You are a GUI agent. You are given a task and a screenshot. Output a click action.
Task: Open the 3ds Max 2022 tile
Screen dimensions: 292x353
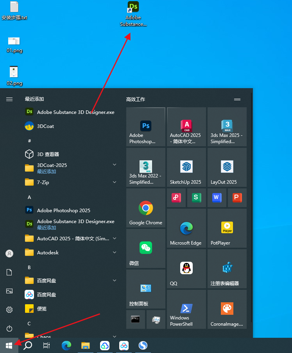point(146,167)
